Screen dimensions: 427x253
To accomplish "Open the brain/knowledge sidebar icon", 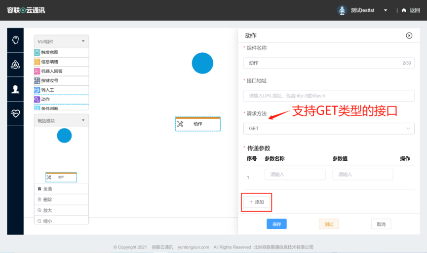I will 15,40.
